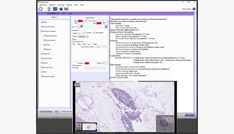
Task: Click the piggy bank toolbar icon
Action: [x=61, y=9]
